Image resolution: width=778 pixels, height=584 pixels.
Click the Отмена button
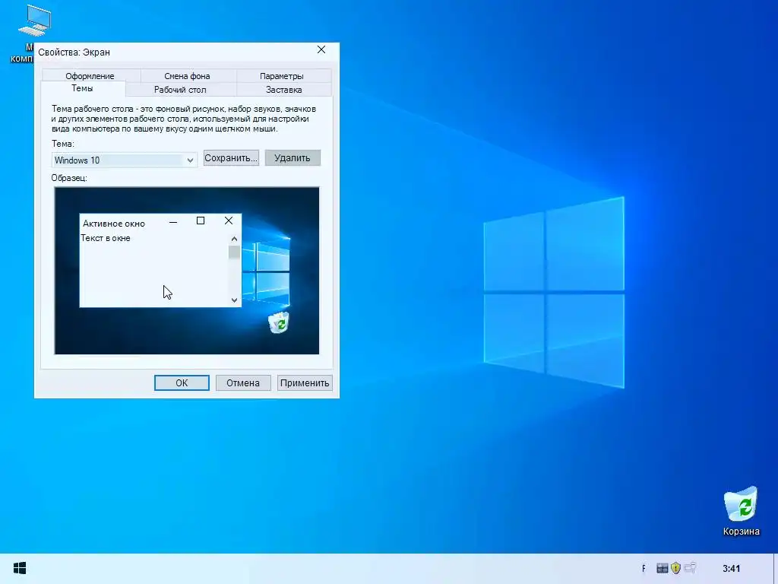pyautogui.click(x=243, y=383)
